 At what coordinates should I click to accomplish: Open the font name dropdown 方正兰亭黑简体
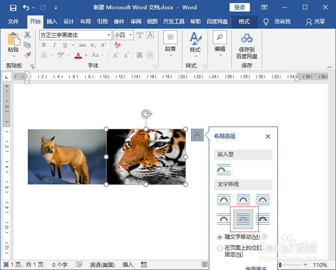point(109,35)
